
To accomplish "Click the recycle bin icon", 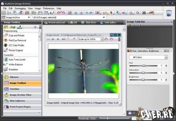I will (169, 13).
